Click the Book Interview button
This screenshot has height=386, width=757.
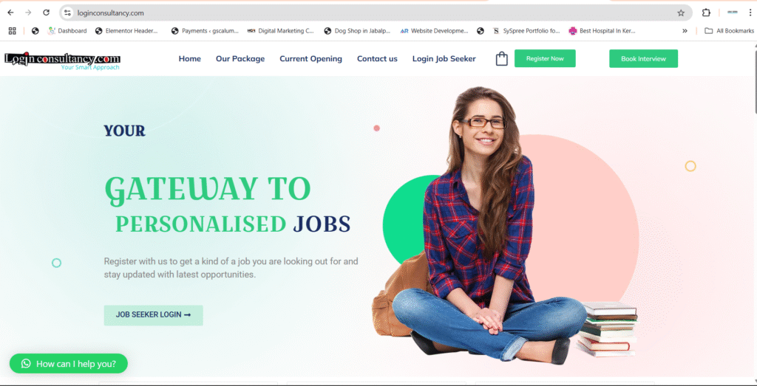pos(644,59)
